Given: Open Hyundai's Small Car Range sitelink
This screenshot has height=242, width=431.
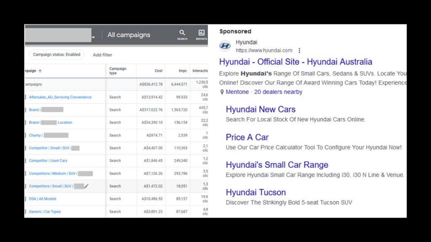Looking at the screenshot, I should tap(277, 165).
